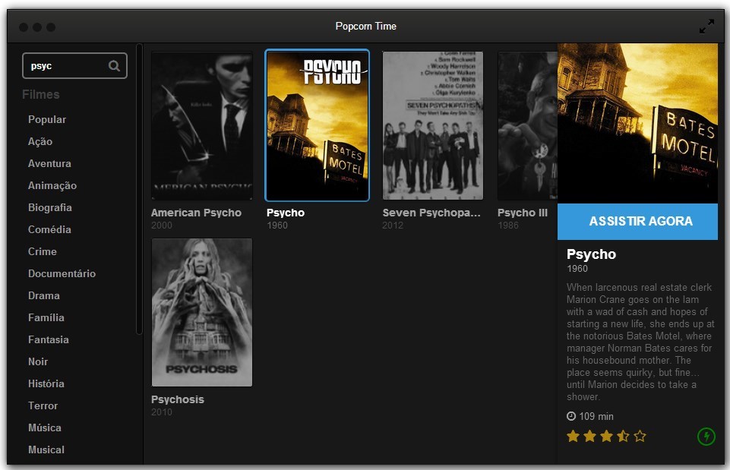
Task: Click the year 2010 under Psychosis
Action: tap(162, 412)
